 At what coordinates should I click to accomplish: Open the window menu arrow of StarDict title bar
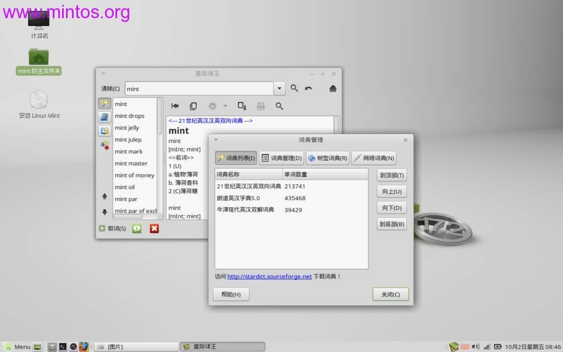click(x=103, y=73)
